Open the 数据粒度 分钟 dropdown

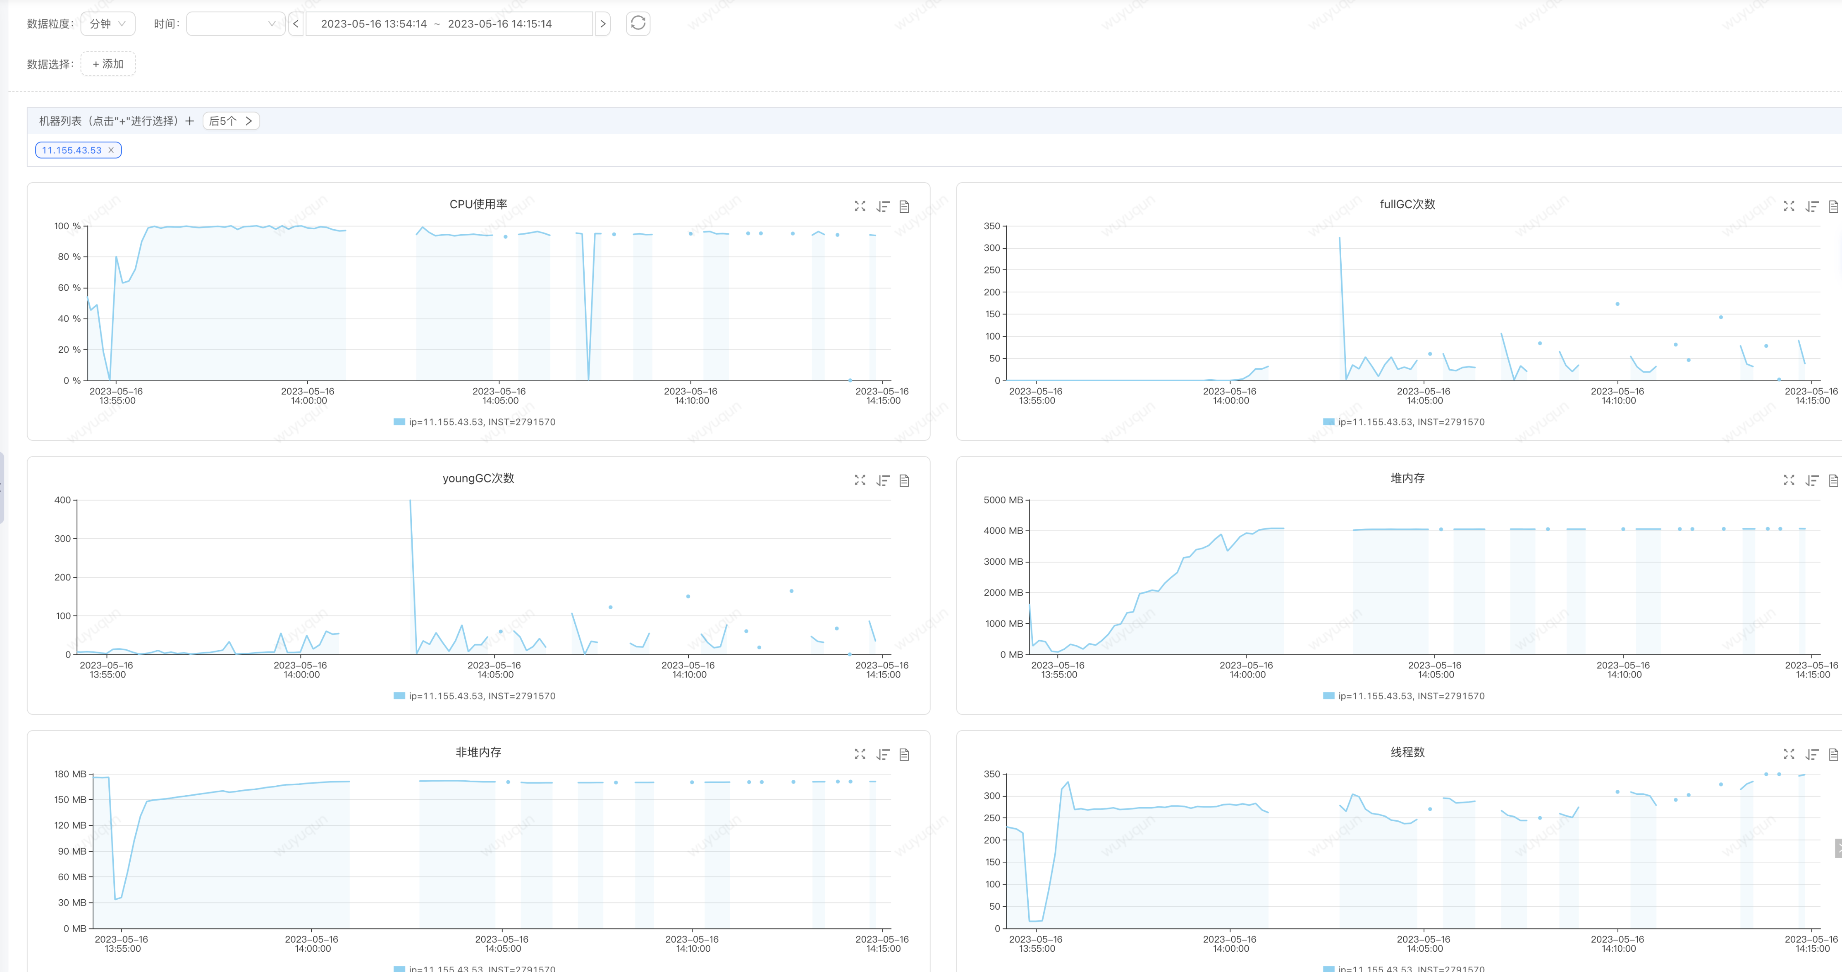pyautogui.click(x=107, y=24)
